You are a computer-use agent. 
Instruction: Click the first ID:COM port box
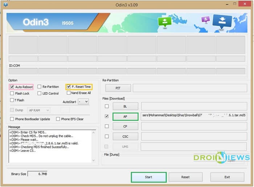pos(23,71)
